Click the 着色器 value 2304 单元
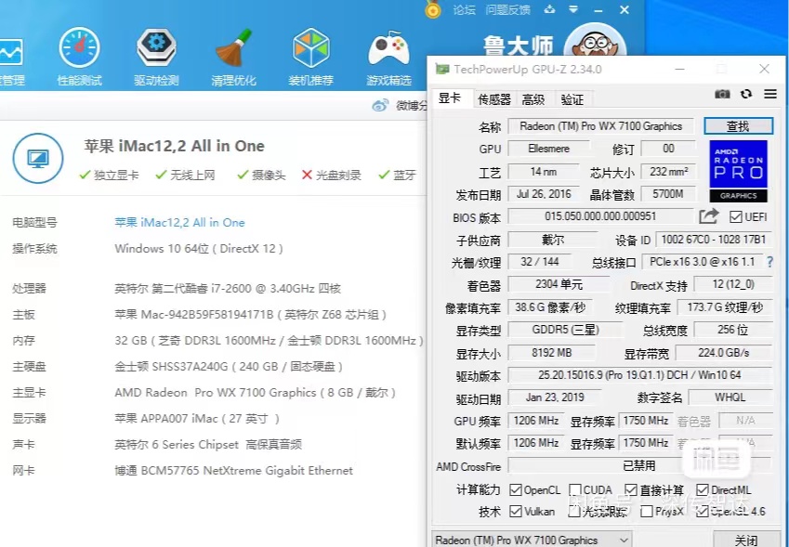 coord(559,284)
